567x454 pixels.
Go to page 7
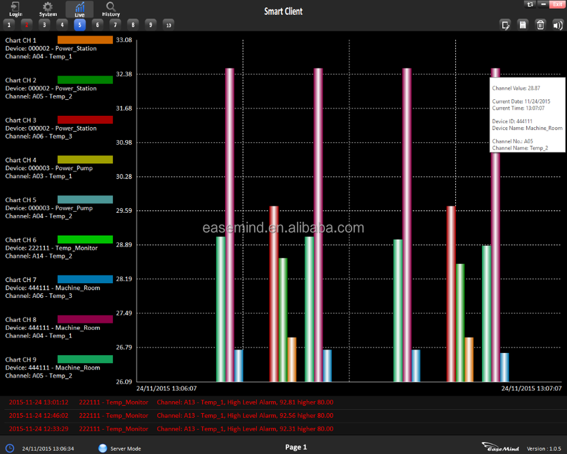115,24
